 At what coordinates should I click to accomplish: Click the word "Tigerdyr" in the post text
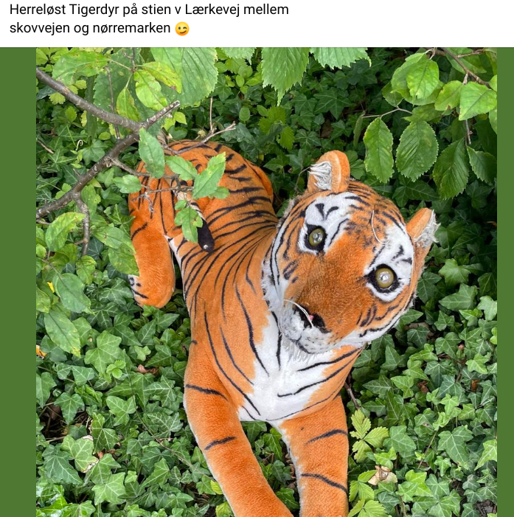tap(94, 10)
